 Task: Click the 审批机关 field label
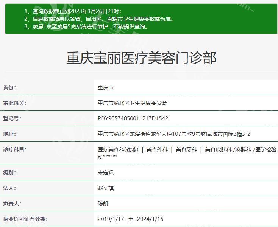15,103
